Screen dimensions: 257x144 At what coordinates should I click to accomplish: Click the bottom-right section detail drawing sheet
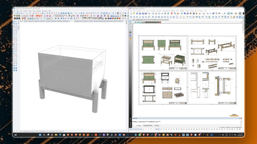point(212,87)
